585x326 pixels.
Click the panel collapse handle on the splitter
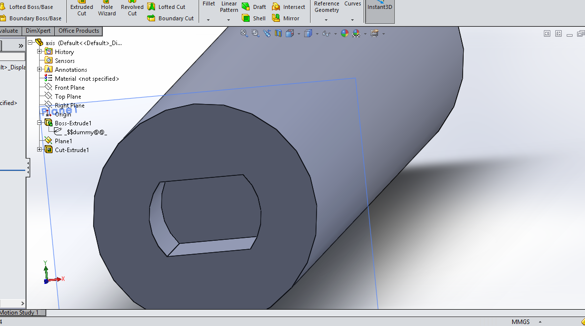click(x=28, y=167)
